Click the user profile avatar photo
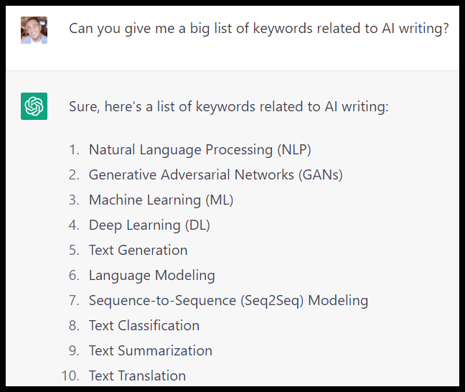 (x=34, y=30)
